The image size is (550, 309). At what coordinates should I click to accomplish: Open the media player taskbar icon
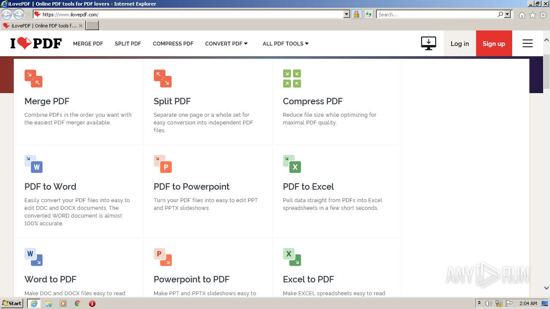63,303
